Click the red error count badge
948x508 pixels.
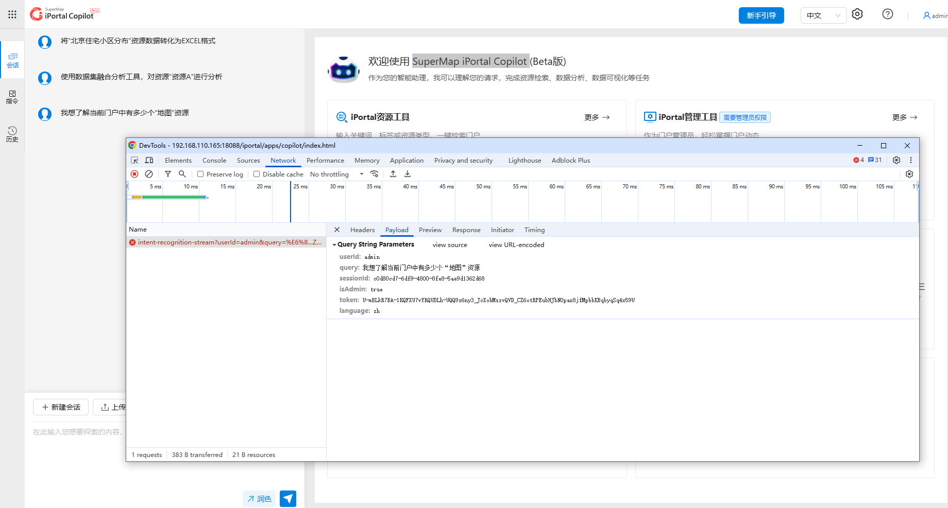(859, 160)
